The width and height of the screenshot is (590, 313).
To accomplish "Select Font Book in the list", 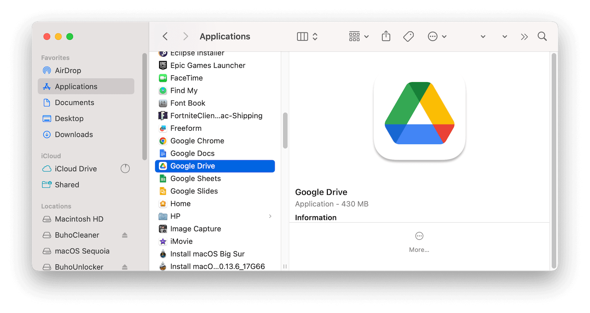I will [x=215, y=103].
